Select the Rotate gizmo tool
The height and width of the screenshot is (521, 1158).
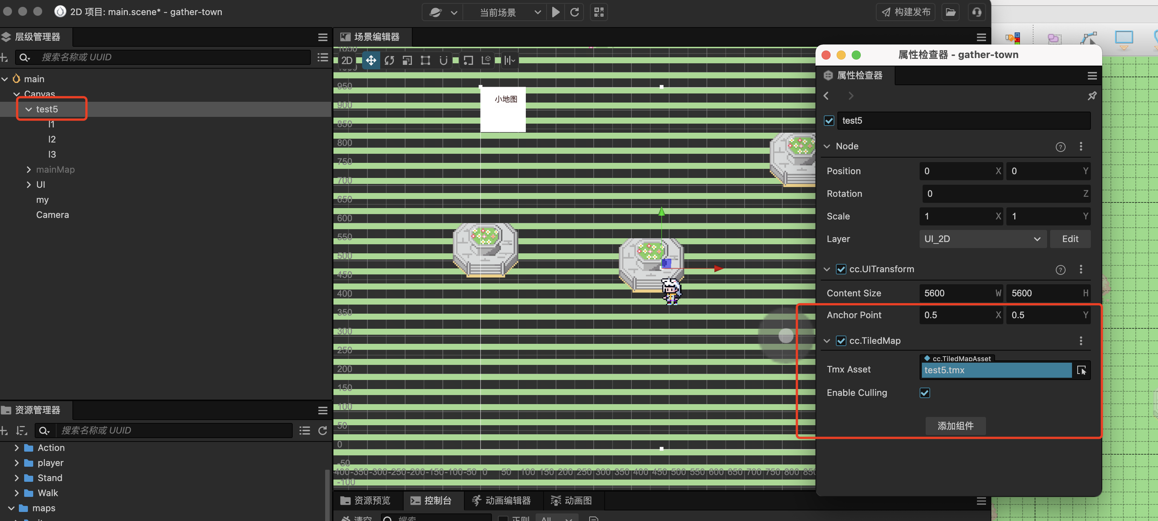(x=389, y=60)
